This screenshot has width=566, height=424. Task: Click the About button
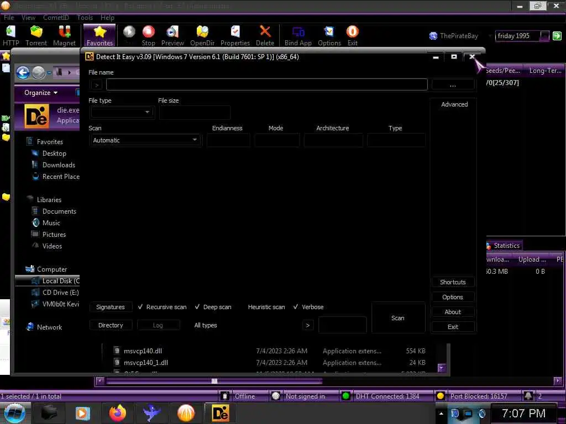click(453, 312)
